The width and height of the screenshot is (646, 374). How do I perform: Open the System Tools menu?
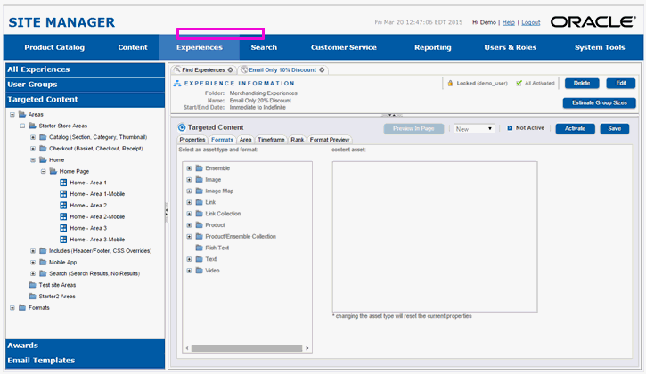pos(600,47)
